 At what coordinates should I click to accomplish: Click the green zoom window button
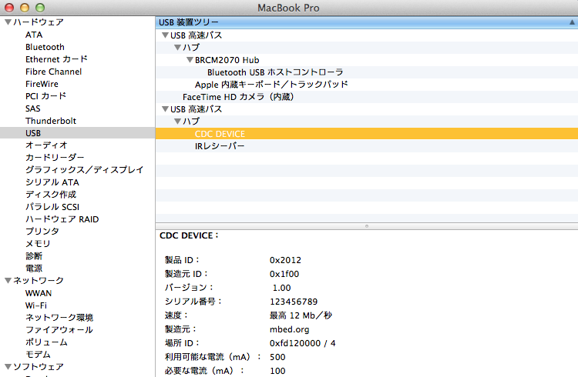tap(39, 7)
